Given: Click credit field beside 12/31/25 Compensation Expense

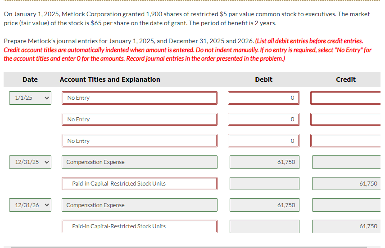Looking at the screenshot, I should click(346, 162).
